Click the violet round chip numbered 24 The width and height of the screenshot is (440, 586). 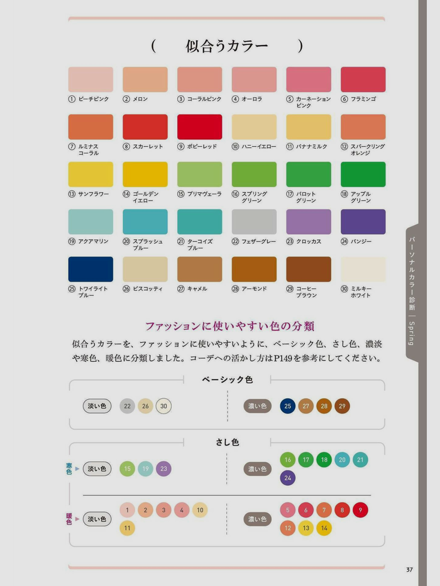pos(288,478)
